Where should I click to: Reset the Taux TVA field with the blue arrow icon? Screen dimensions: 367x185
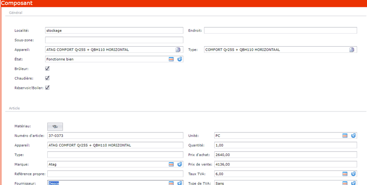click(x=353, y=174)
